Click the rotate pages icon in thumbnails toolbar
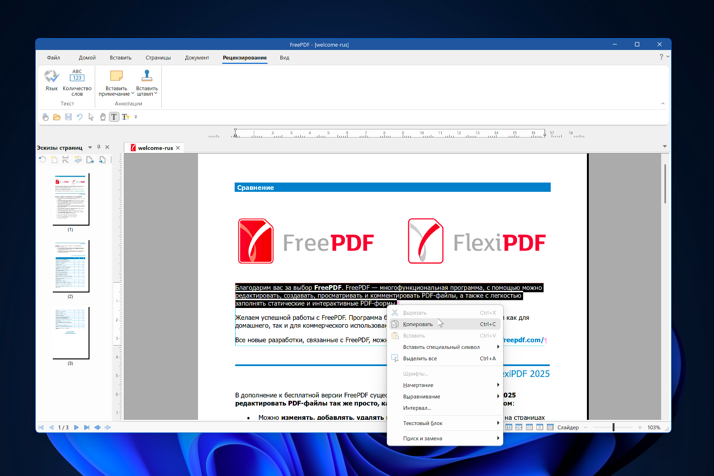The height and width of the screenshot is (476, 714). [42, 160]
